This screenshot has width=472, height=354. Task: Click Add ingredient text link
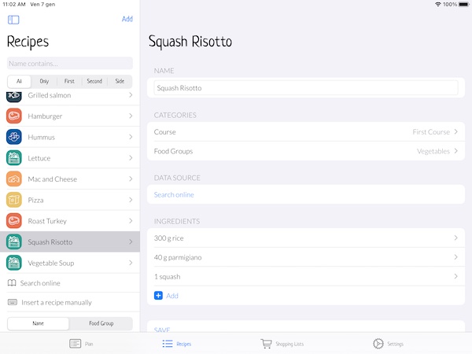click(172, 296)
